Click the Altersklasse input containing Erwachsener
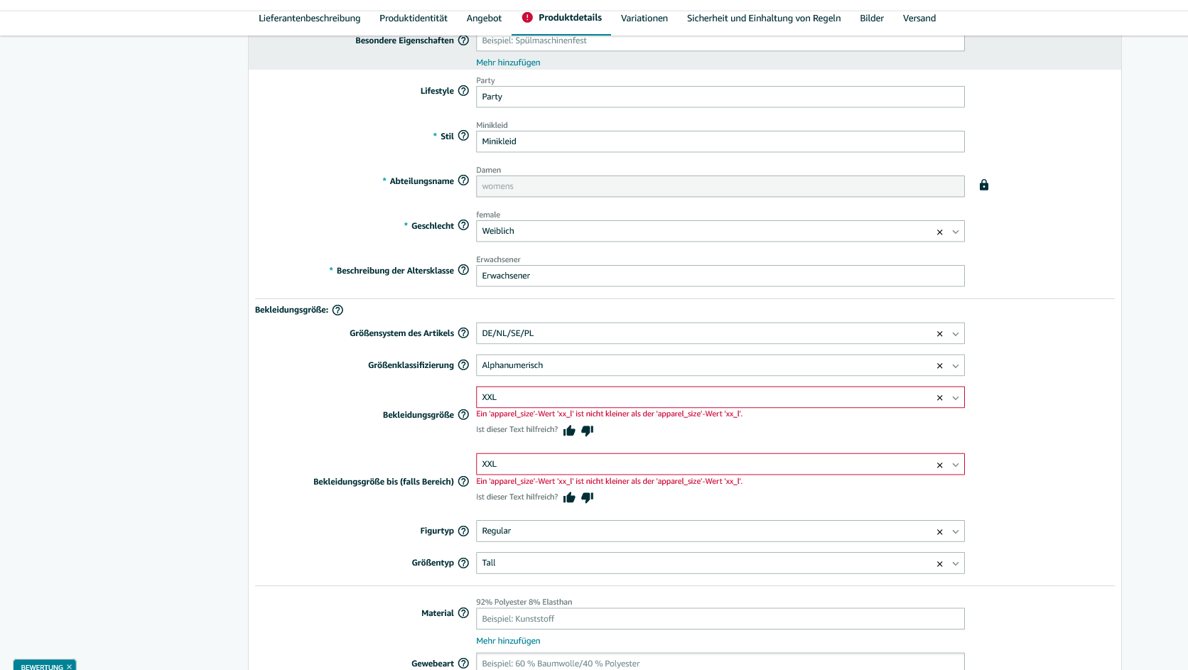 point(720,276)
